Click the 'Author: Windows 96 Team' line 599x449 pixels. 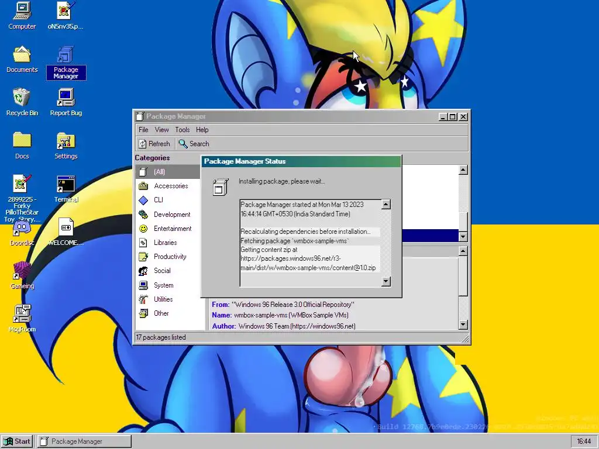pyautogui.click(x=284, y=326)
